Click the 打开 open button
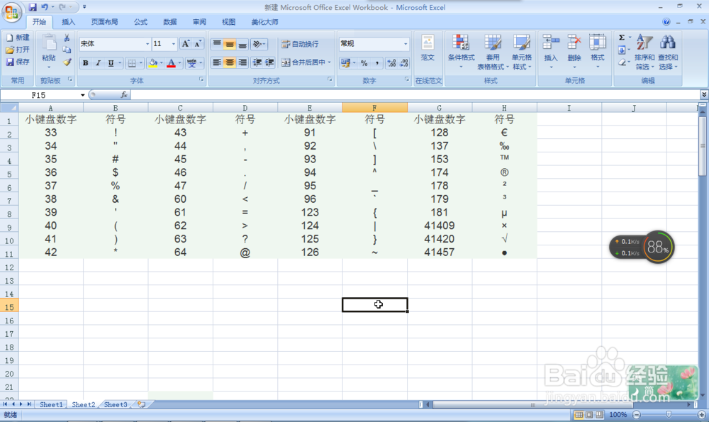709x422 pixels. [18, 50]
